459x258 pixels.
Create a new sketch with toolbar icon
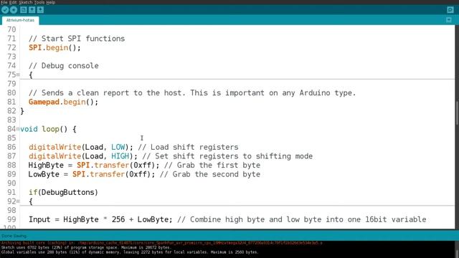click(24, 10)
